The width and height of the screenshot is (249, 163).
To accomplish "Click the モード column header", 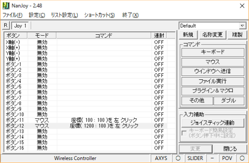I will pyautogui.click(x=42, y=36).
